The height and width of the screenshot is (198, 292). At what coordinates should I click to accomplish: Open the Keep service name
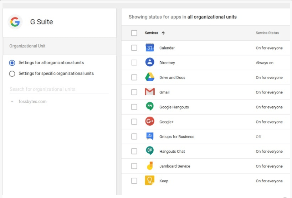(164, 181)
